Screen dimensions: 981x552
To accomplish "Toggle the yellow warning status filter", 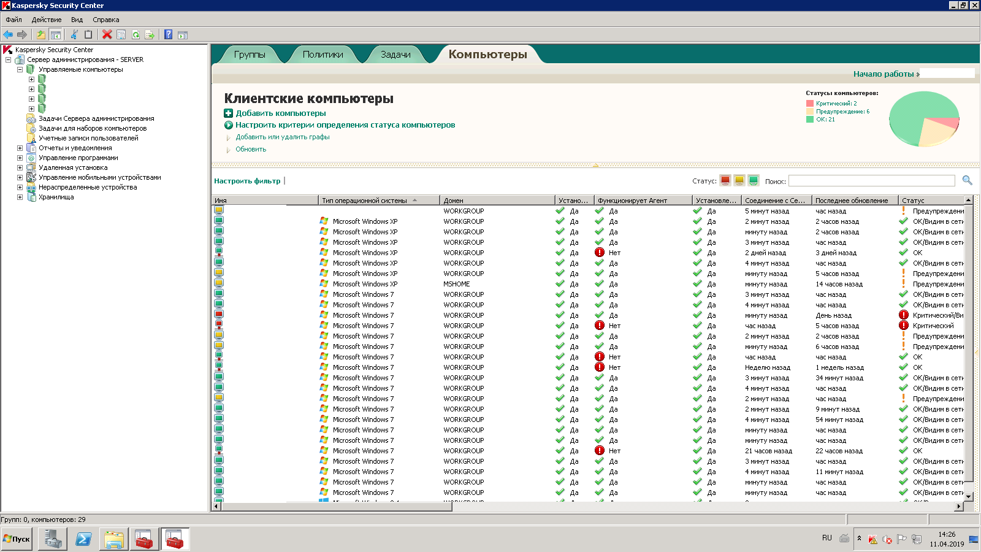I will (739, 180).
